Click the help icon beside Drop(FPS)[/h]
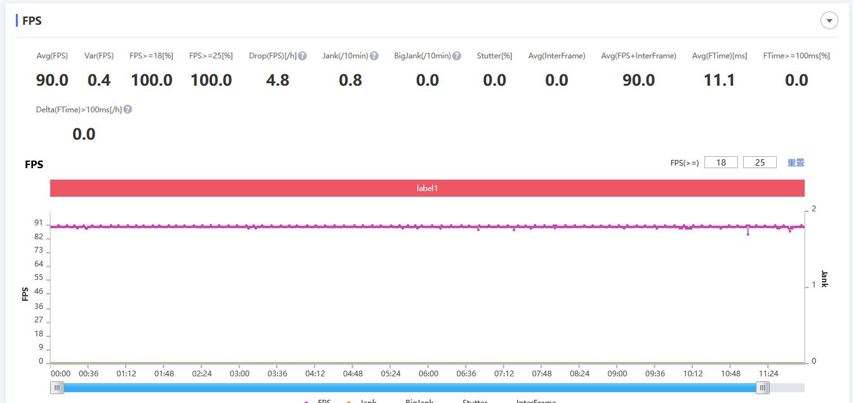 [302, 56]
